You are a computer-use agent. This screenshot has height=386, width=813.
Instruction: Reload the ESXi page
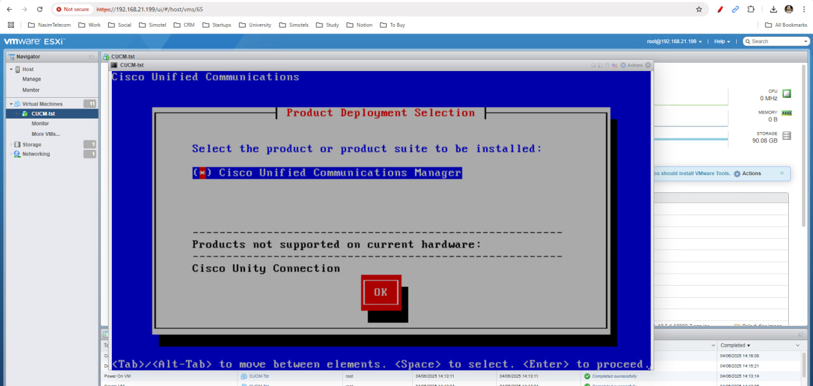click(40, 10)
